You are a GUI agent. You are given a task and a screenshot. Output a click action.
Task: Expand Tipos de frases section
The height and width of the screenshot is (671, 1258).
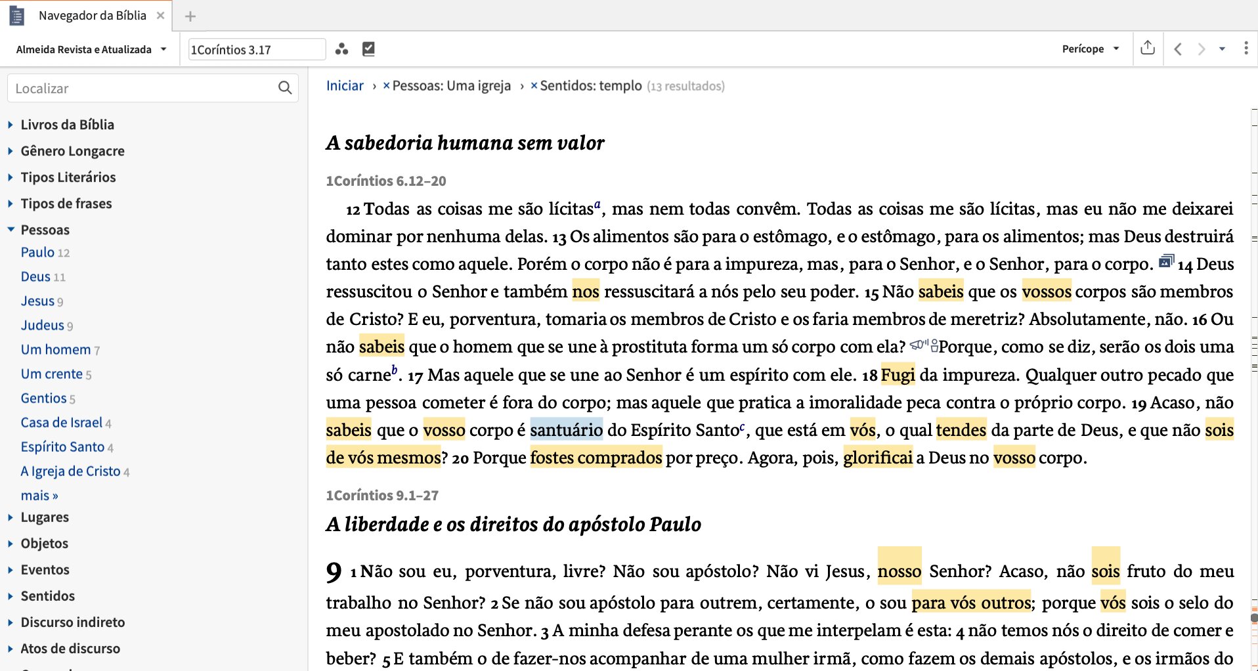11,204
